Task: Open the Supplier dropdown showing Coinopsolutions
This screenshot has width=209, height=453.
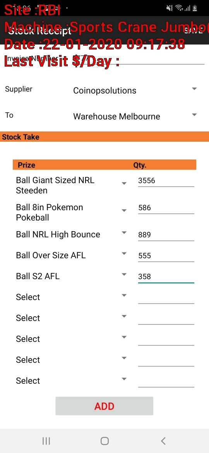Action: (x=135, y=91)
